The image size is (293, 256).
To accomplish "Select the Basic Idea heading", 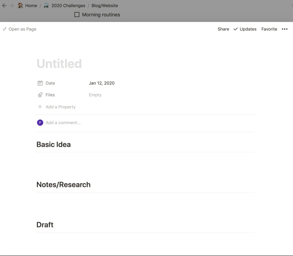I will 54,145.
